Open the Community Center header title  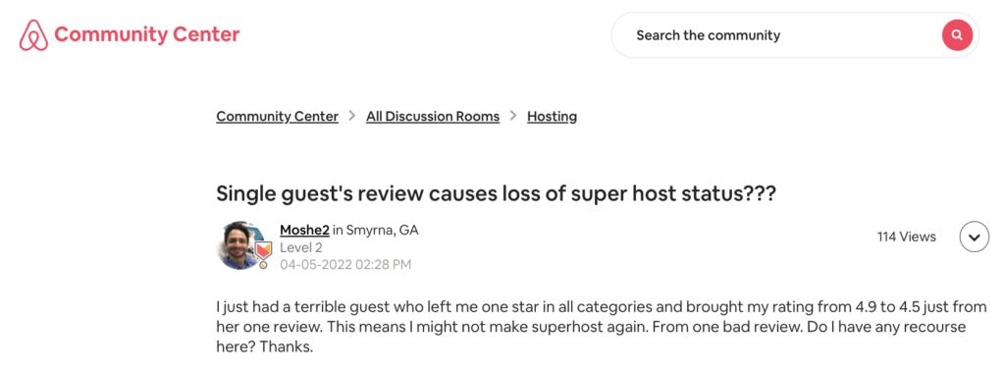(x=147, y=34)
